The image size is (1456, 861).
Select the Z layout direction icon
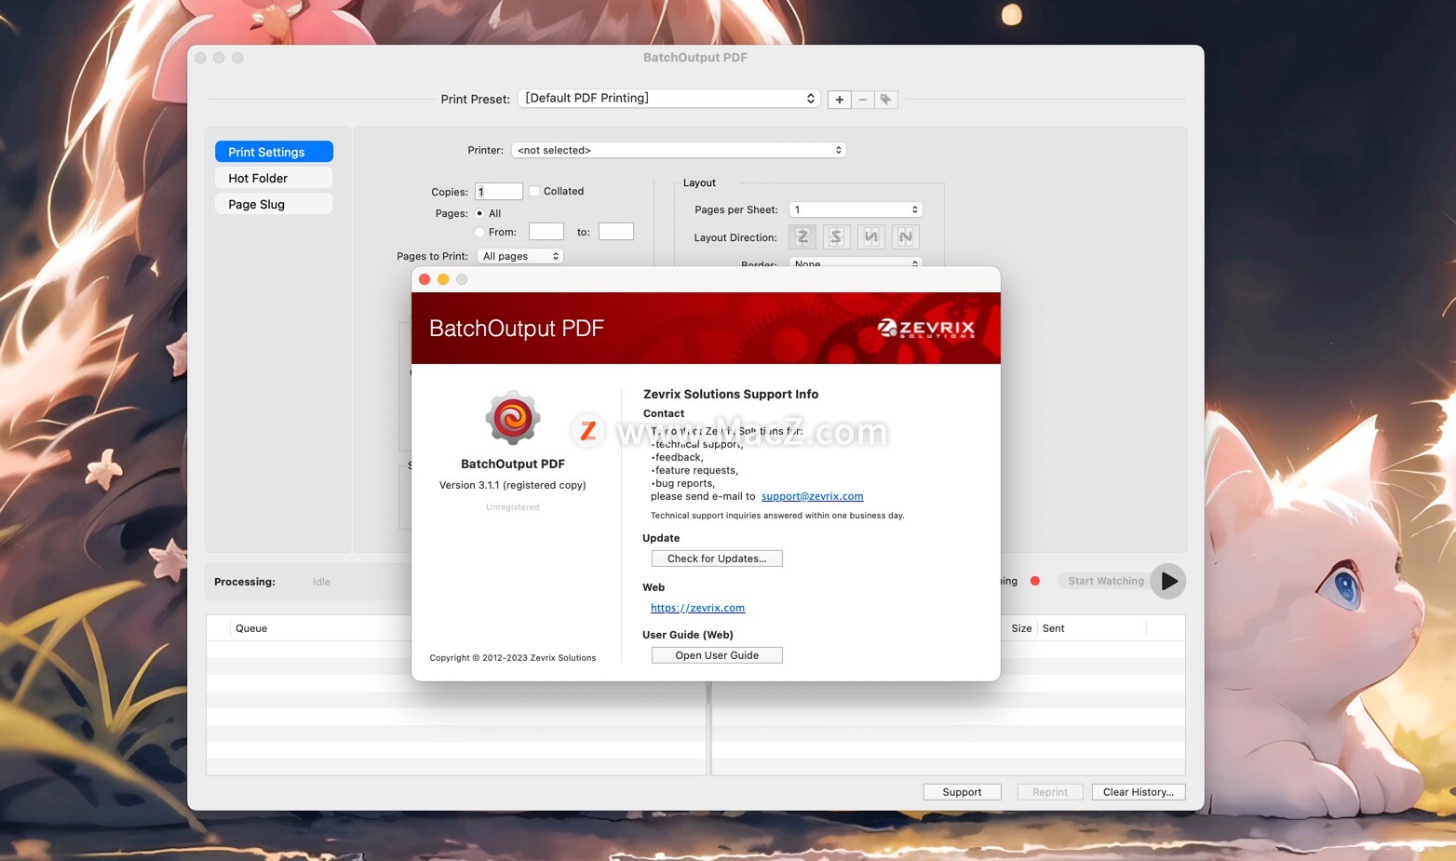[802, 237]
